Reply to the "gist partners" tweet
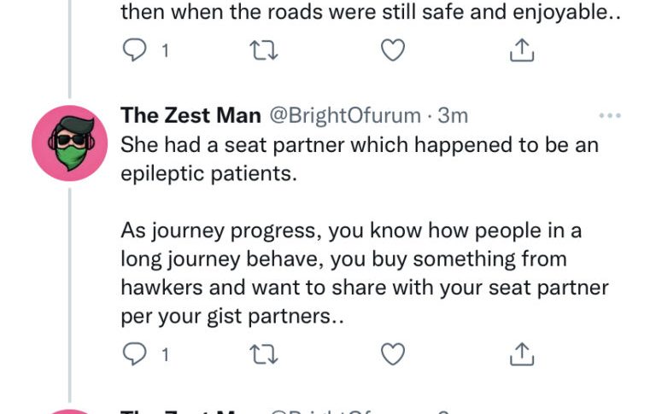656x414 pixels. tap(133, 353)
